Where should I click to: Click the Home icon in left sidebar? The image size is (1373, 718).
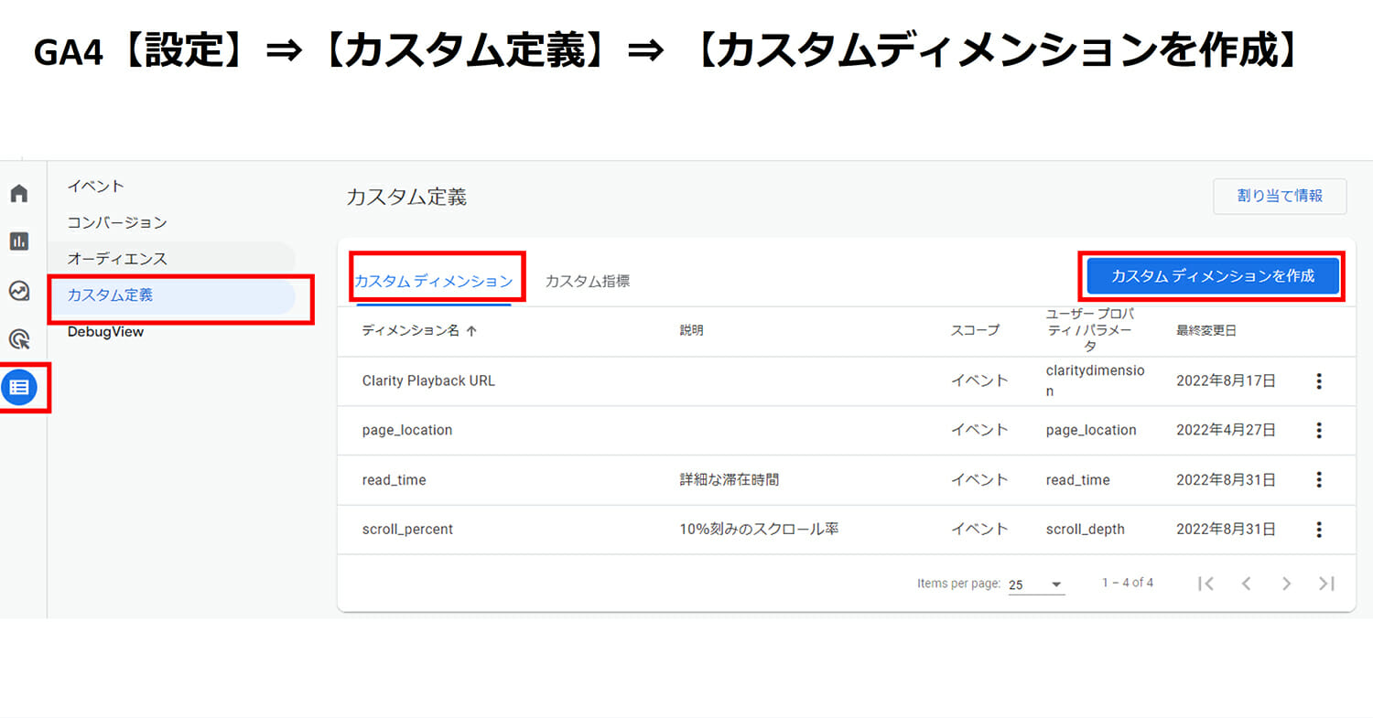coord(19,194)
